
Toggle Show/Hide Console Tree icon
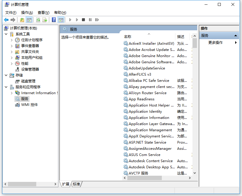click(29, 20)
